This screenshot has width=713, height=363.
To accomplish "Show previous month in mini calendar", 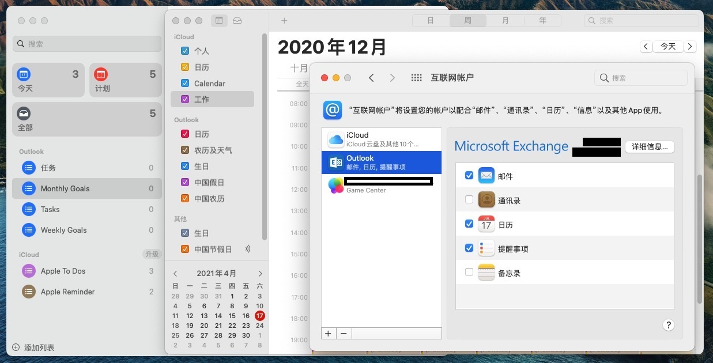I will pyautogui.click(x=175, y=274).
